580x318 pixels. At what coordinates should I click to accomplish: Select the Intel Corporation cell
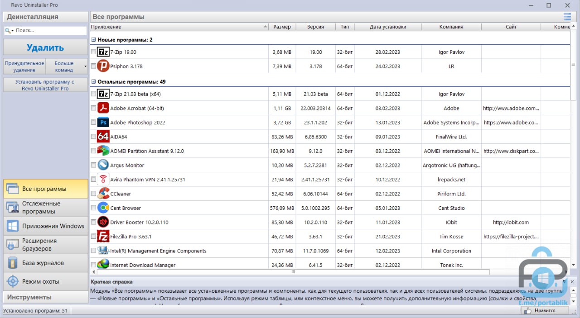tap(451, 251)
